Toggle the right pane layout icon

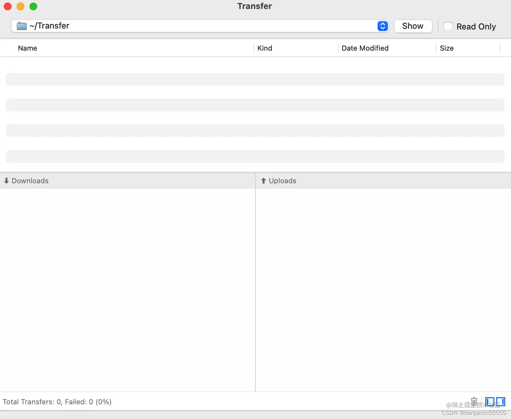tap(501, 401)
